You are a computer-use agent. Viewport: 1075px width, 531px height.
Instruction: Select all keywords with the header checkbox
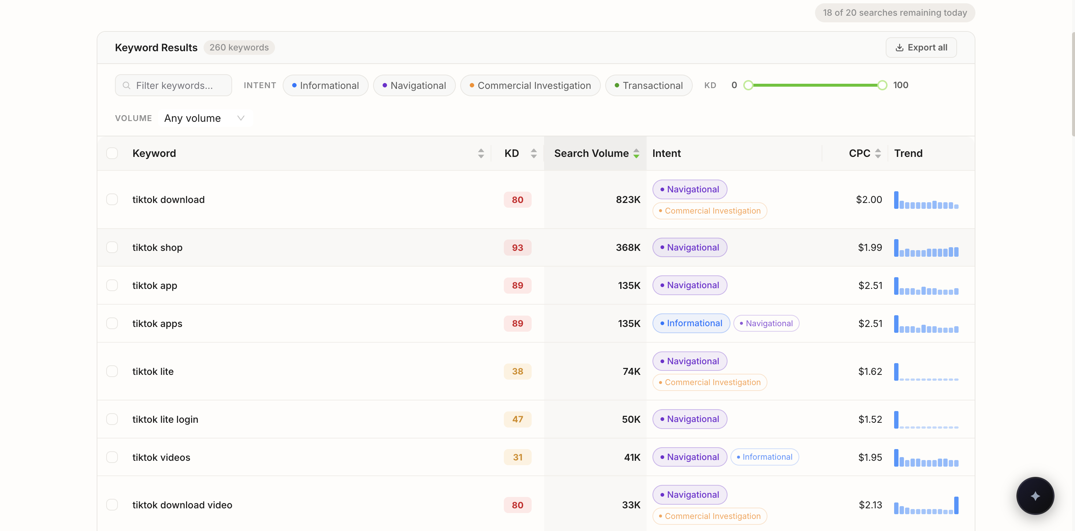click(112, 153)
